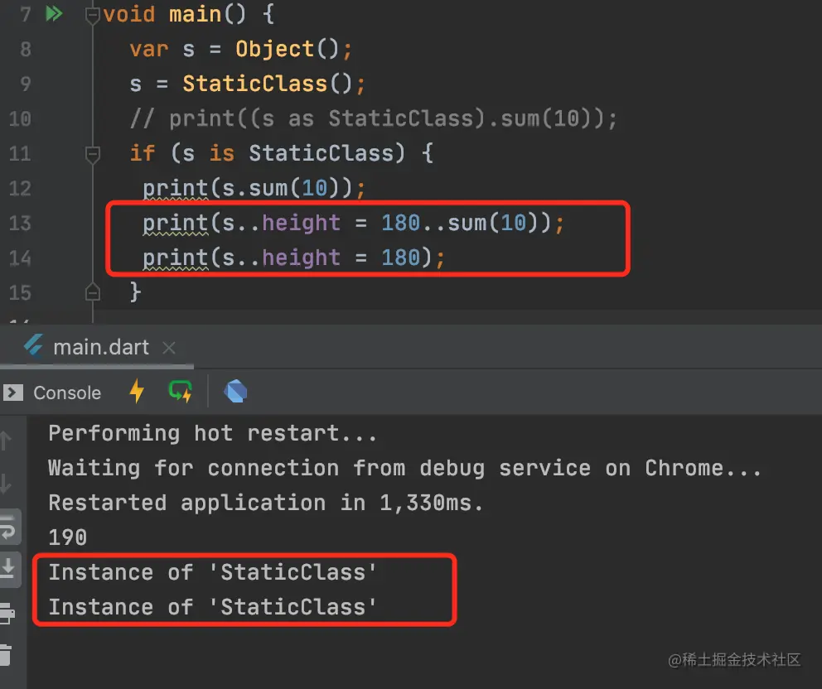Open Dart DevTools from the console toolbar

235,391
